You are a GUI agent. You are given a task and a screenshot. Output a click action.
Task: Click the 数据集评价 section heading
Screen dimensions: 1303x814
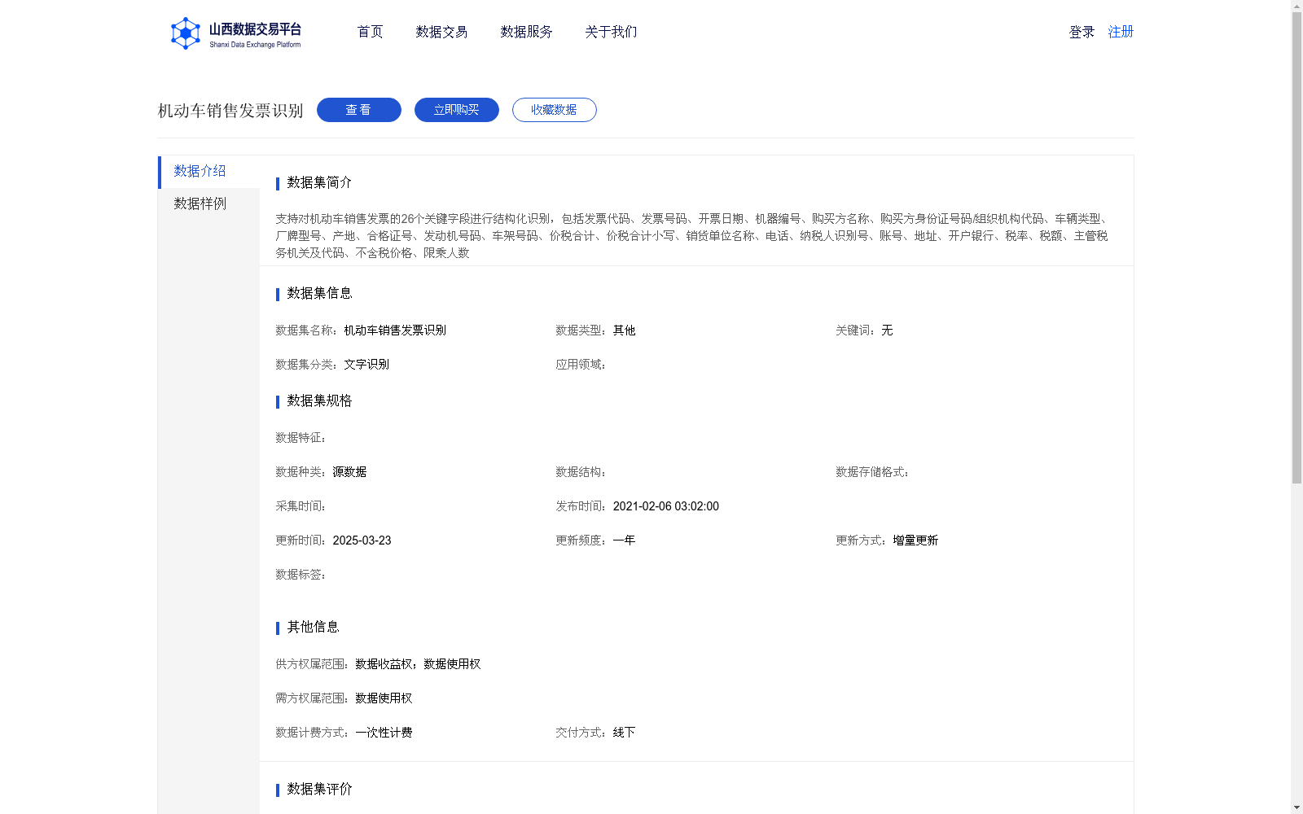coord(319,789)
